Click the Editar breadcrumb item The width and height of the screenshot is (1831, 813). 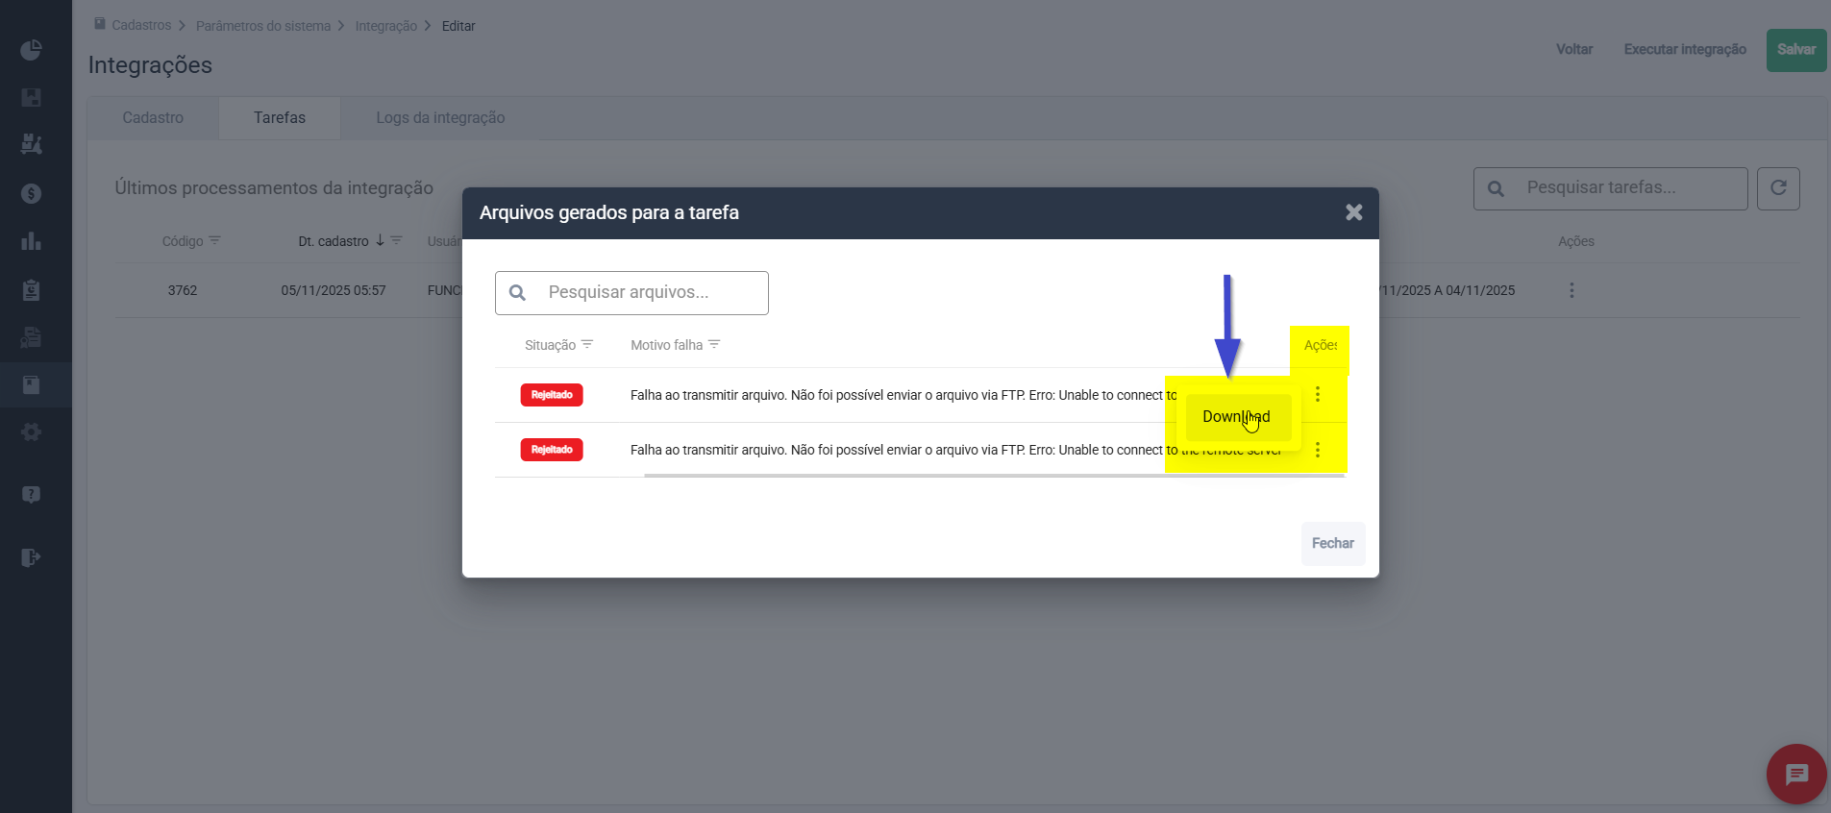(458, 26)
